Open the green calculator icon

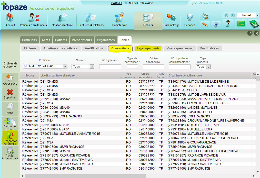(254, 24)
